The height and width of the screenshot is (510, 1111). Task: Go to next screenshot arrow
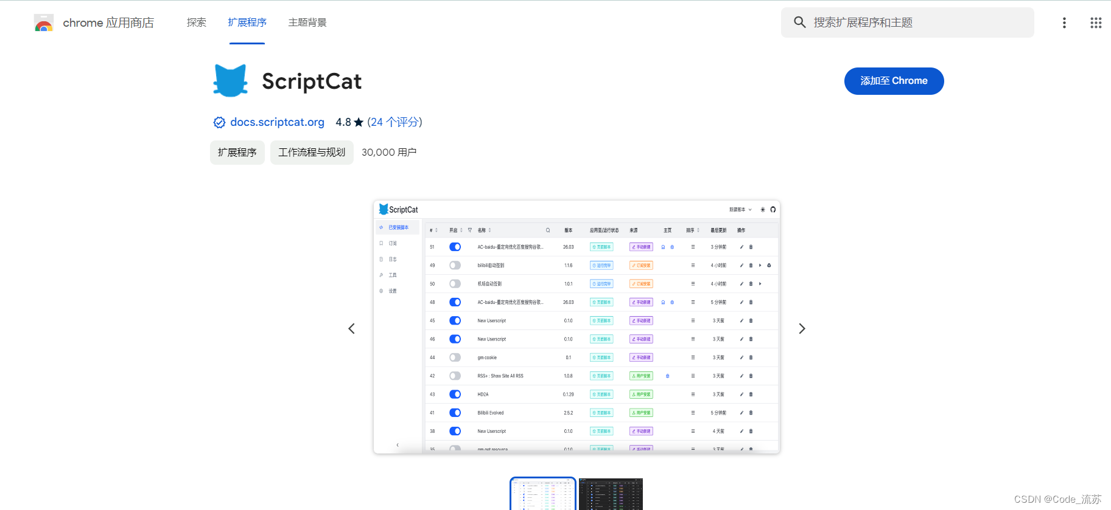tap(802, 328)
